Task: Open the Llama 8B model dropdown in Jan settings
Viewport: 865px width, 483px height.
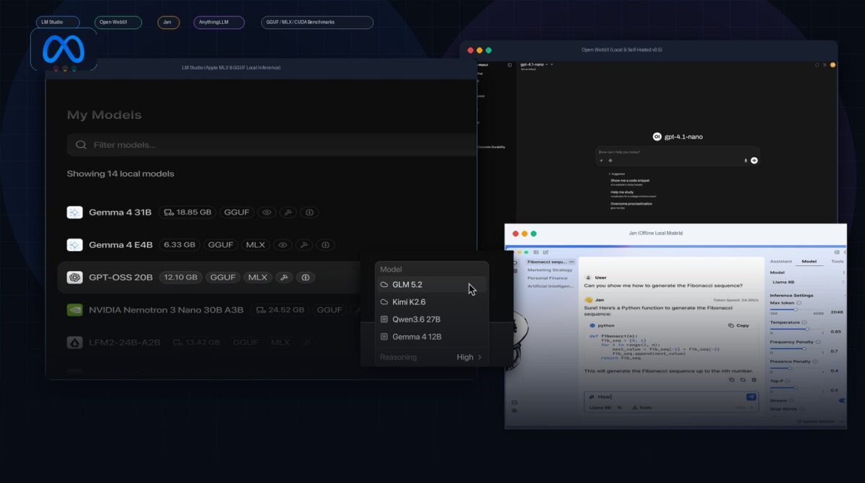Action: point(807,283)
